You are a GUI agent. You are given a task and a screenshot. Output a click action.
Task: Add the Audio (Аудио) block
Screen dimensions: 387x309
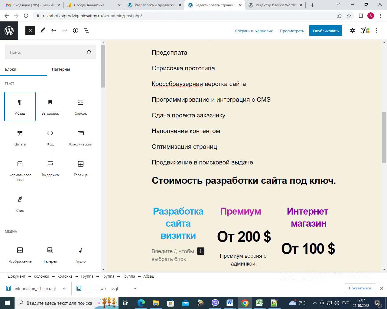[80, 254]
